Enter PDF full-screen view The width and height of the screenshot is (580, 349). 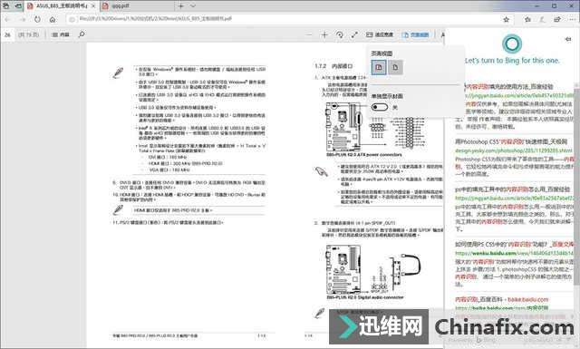click(x=354, y=34)
